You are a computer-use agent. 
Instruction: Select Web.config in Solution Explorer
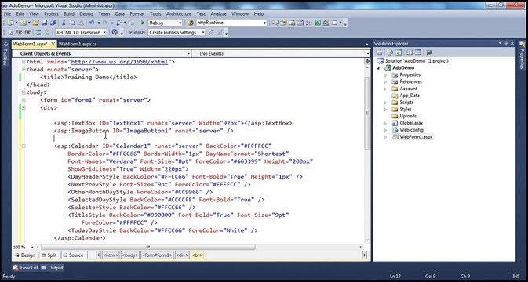(411, 130)
